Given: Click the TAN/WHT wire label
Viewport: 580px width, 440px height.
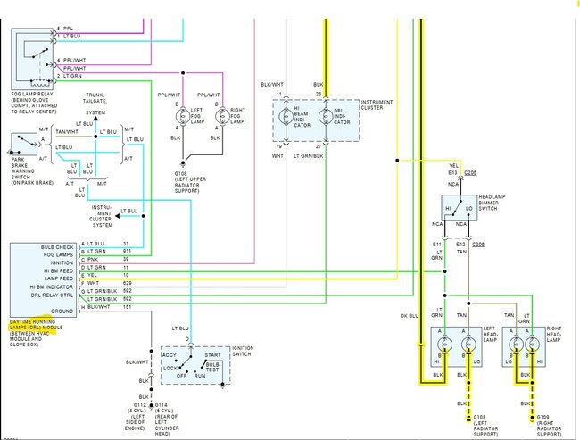Looking at the screenshot, I should (67, 132).
